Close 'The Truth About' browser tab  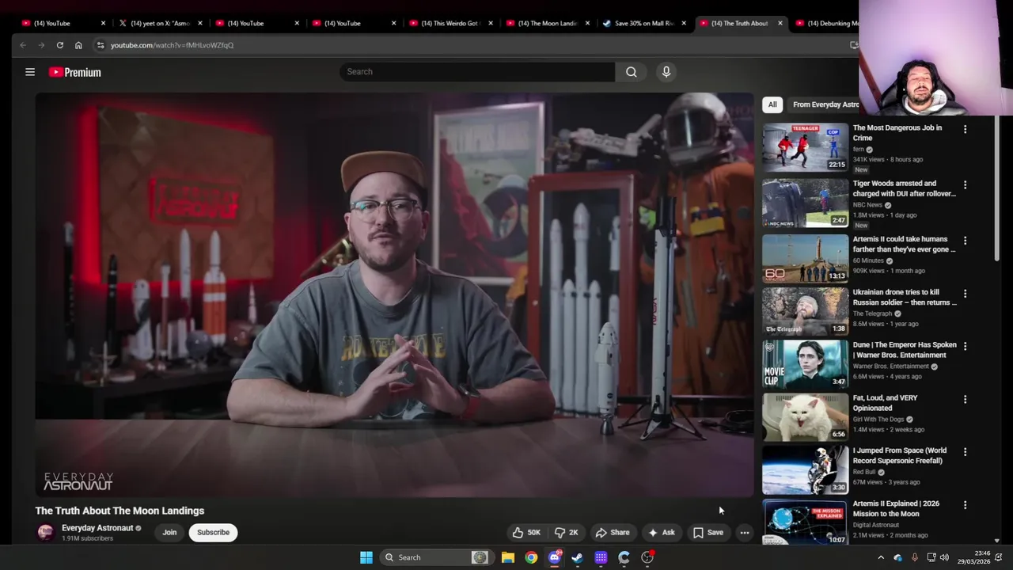point(780,23)
